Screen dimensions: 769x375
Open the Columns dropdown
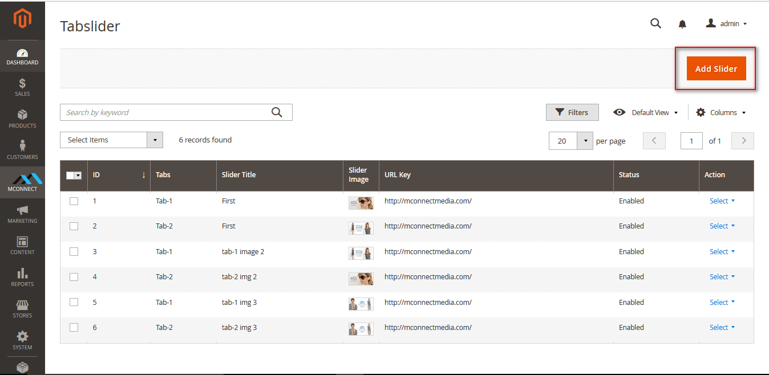click(x=721, y=113)
